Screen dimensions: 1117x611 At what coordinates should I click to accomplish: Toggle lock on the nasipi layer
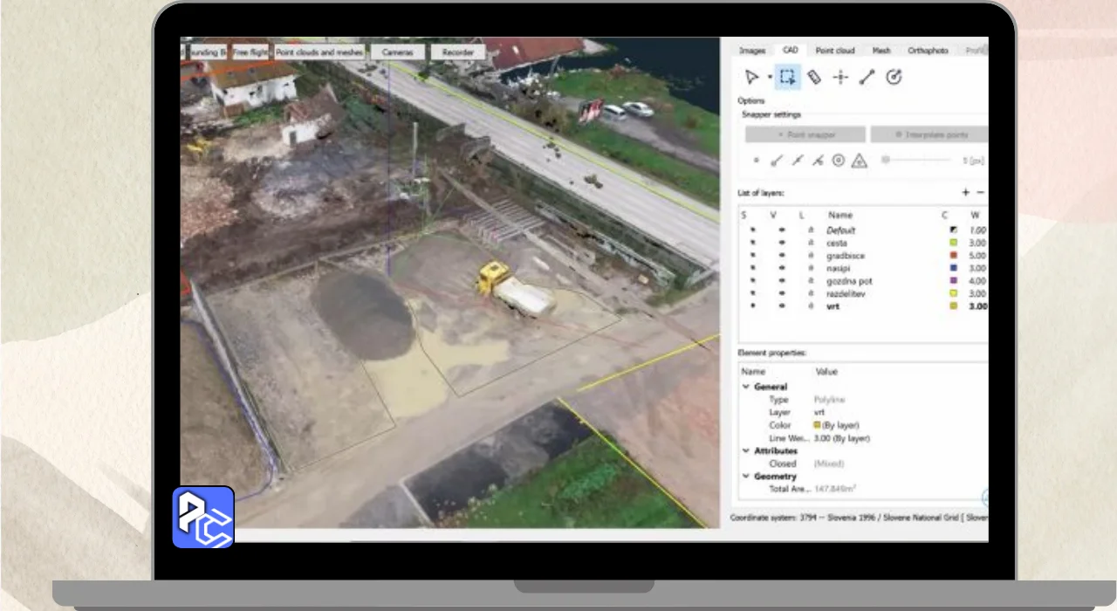(810, 269)
